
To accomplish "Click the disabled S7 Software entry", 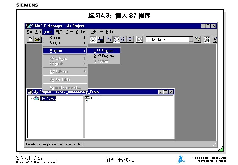I will [x=65, y=59].
